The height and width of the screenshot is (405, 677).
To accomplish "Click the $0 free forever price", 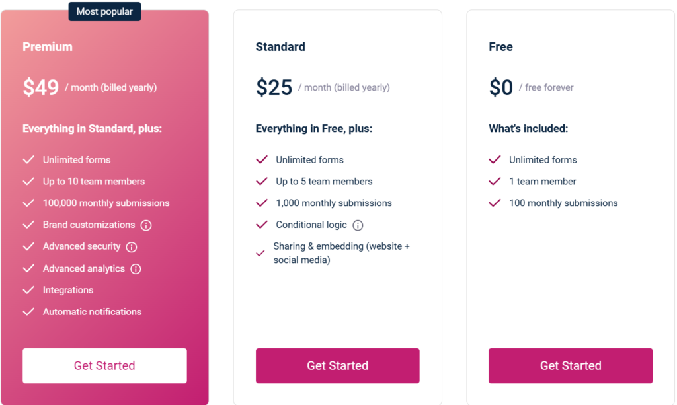I will (x=501, y=88).
